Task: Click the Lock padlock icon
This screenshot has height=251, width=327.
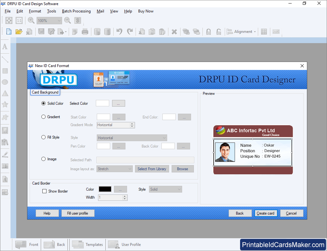Action: click(x=208, y=32)
